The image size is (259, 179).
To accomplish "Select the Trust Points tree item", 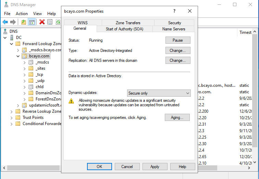I will [x=33, y=118].
